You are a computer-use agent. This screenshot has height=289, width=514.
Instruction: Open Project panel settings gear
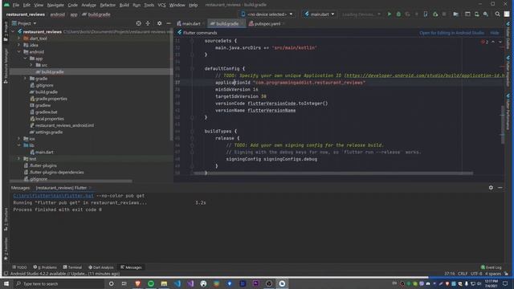(x=159, y=23)
